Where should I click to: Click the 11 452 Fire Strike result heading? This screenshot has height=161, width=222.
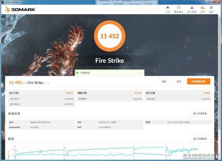(29, 83)
